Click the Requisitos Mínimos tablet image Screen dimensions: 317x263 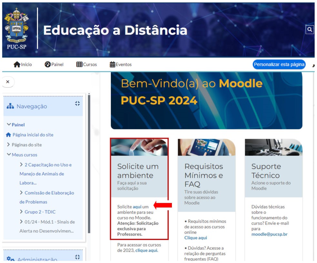click(x=206, y=147)
